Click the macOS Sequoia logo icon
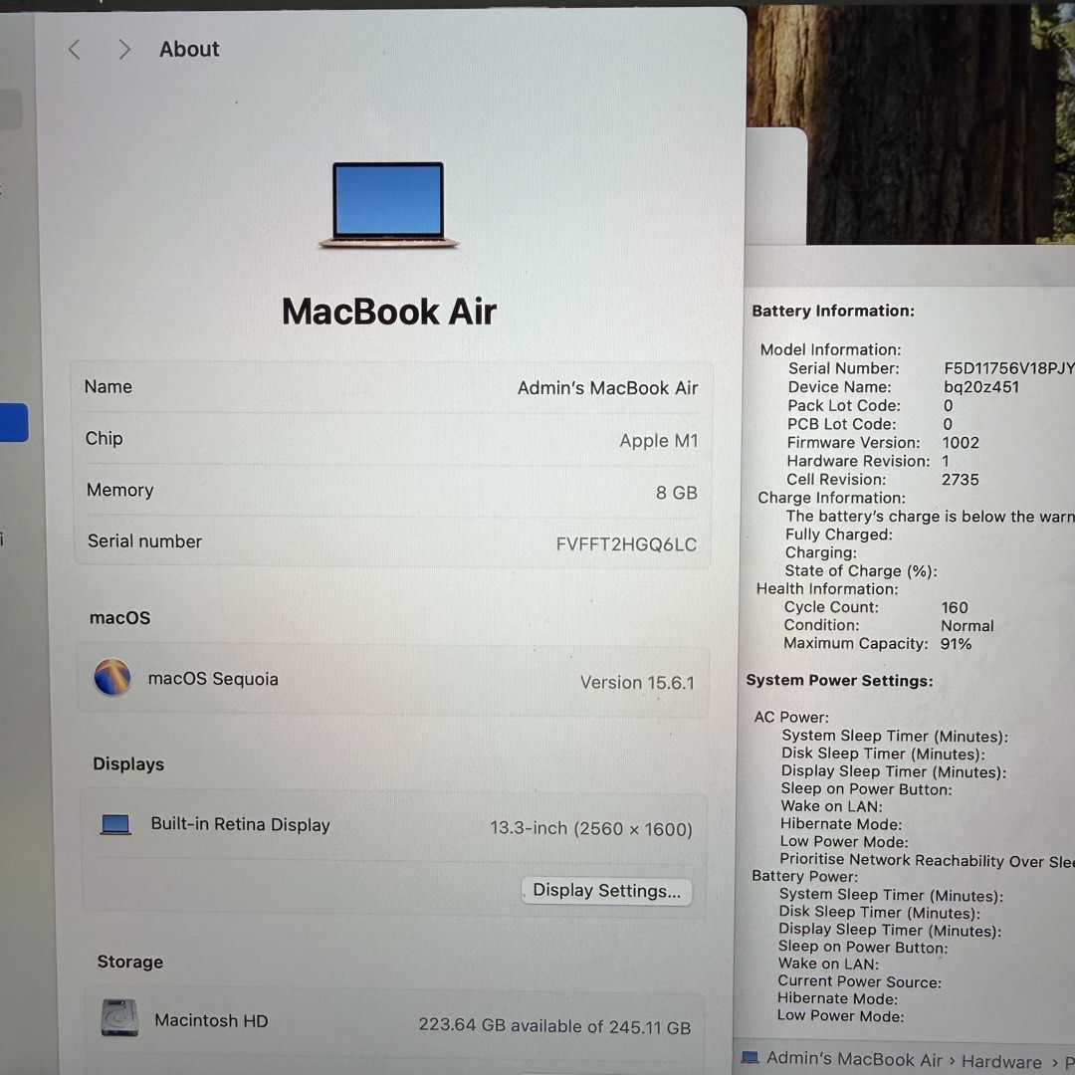The height and width of the screenshot is (1075, 1075). pos(112,678)
